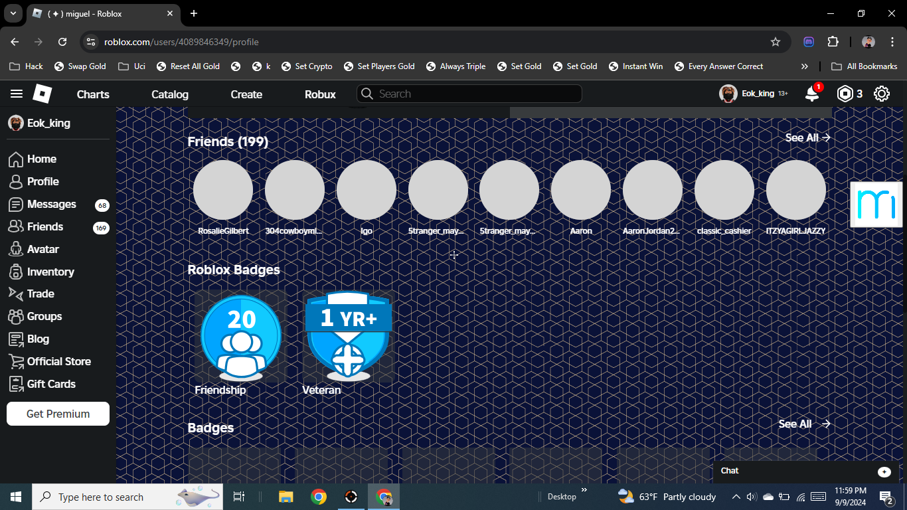Open classic_cashier friend avatar
The height and width of the screenshot is (510, 907).
pyautogui.click(x=724, y=190)
